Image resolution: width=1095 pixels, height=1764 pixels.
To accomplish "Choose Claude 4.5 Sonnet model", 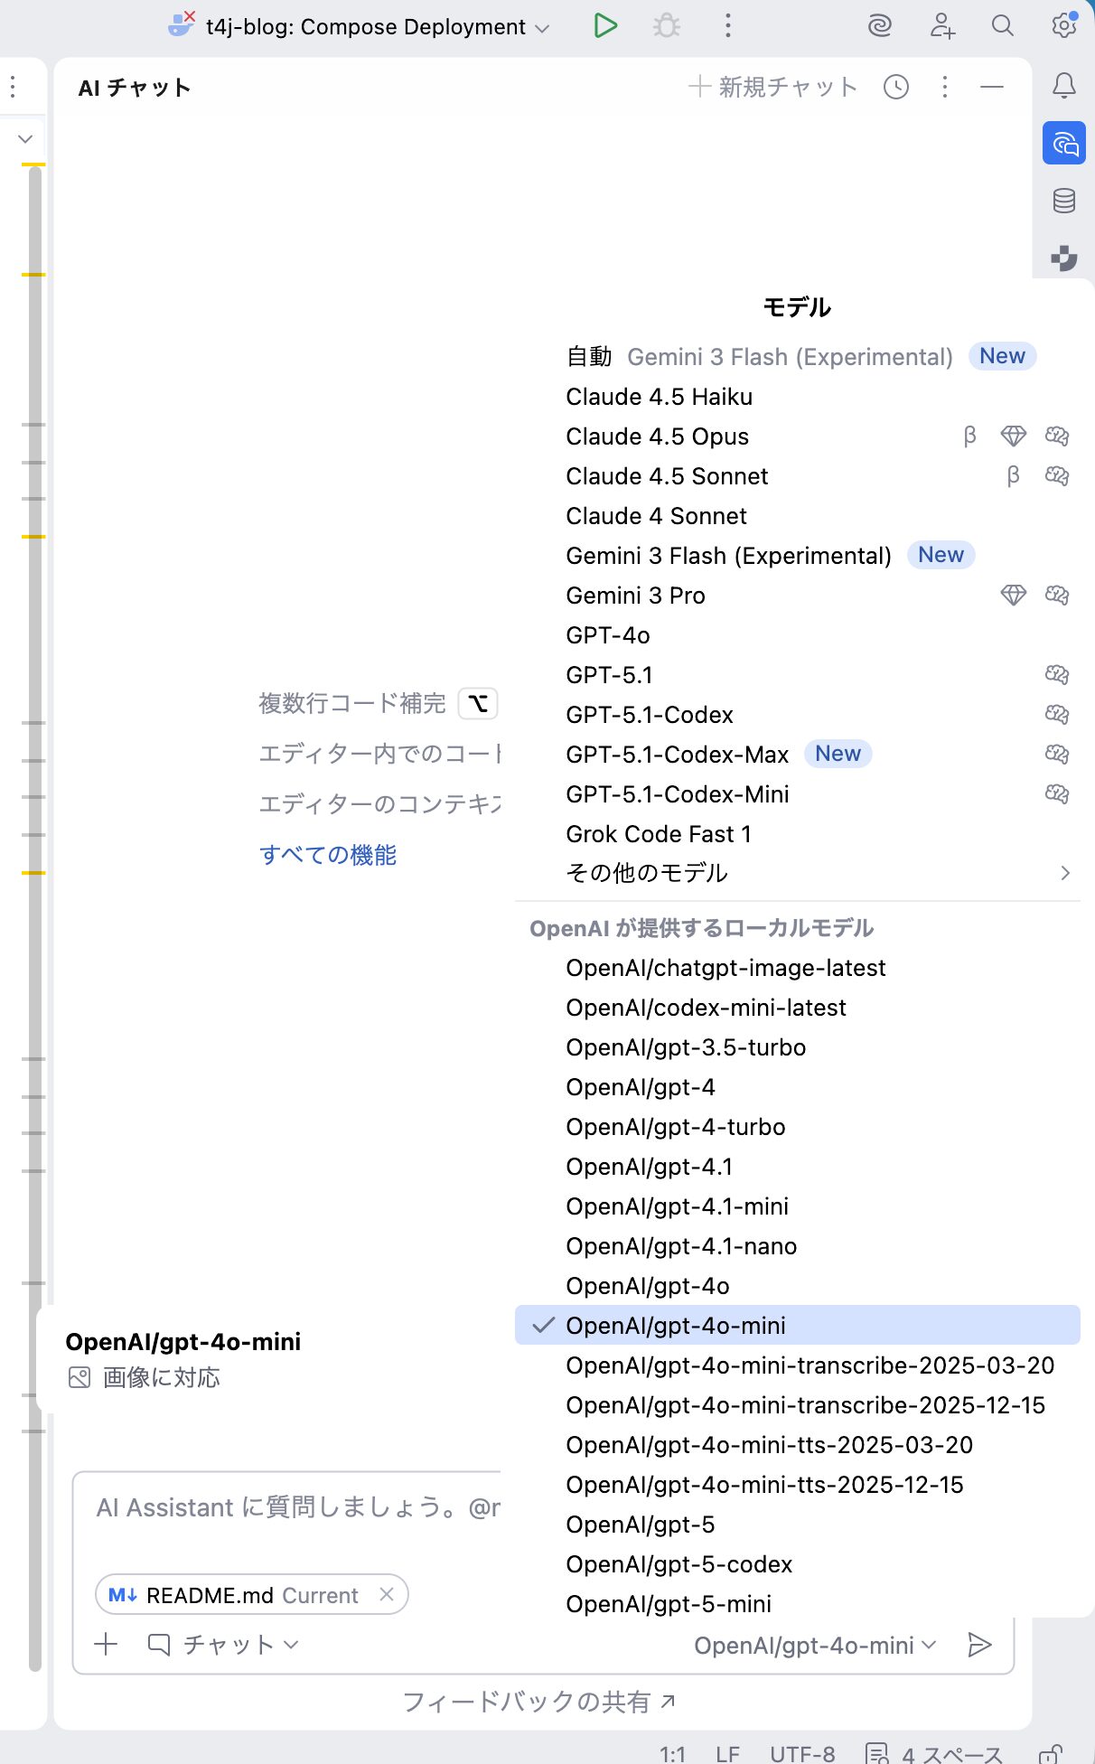I will pos(667,476).
